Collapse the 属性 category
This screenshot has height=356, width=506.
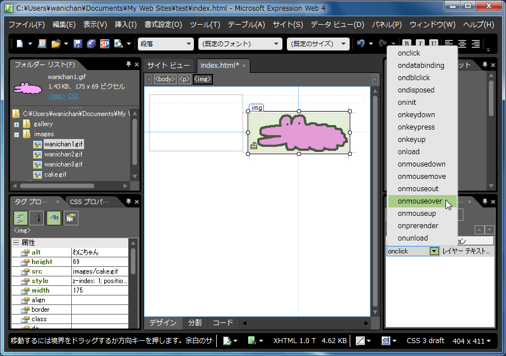(x=16, y=242)
